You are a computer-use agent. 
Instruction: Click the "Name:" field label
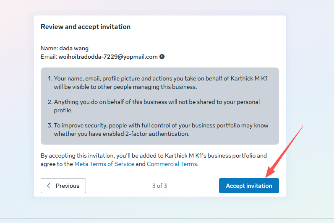coord(49,48)
